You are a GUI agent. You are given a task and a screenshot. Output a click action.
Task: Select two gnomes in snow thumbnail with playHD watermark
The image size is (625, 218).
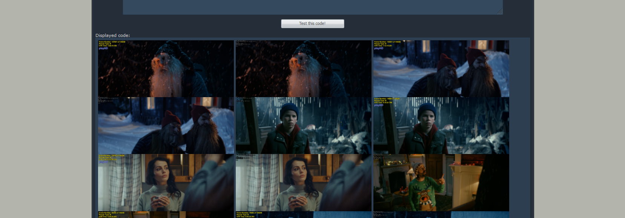tap(441, 69)
